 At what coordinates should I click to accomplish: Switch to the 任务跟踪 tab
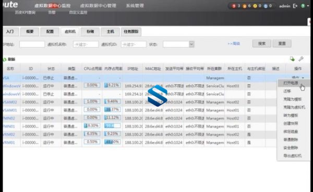(131, 31)
